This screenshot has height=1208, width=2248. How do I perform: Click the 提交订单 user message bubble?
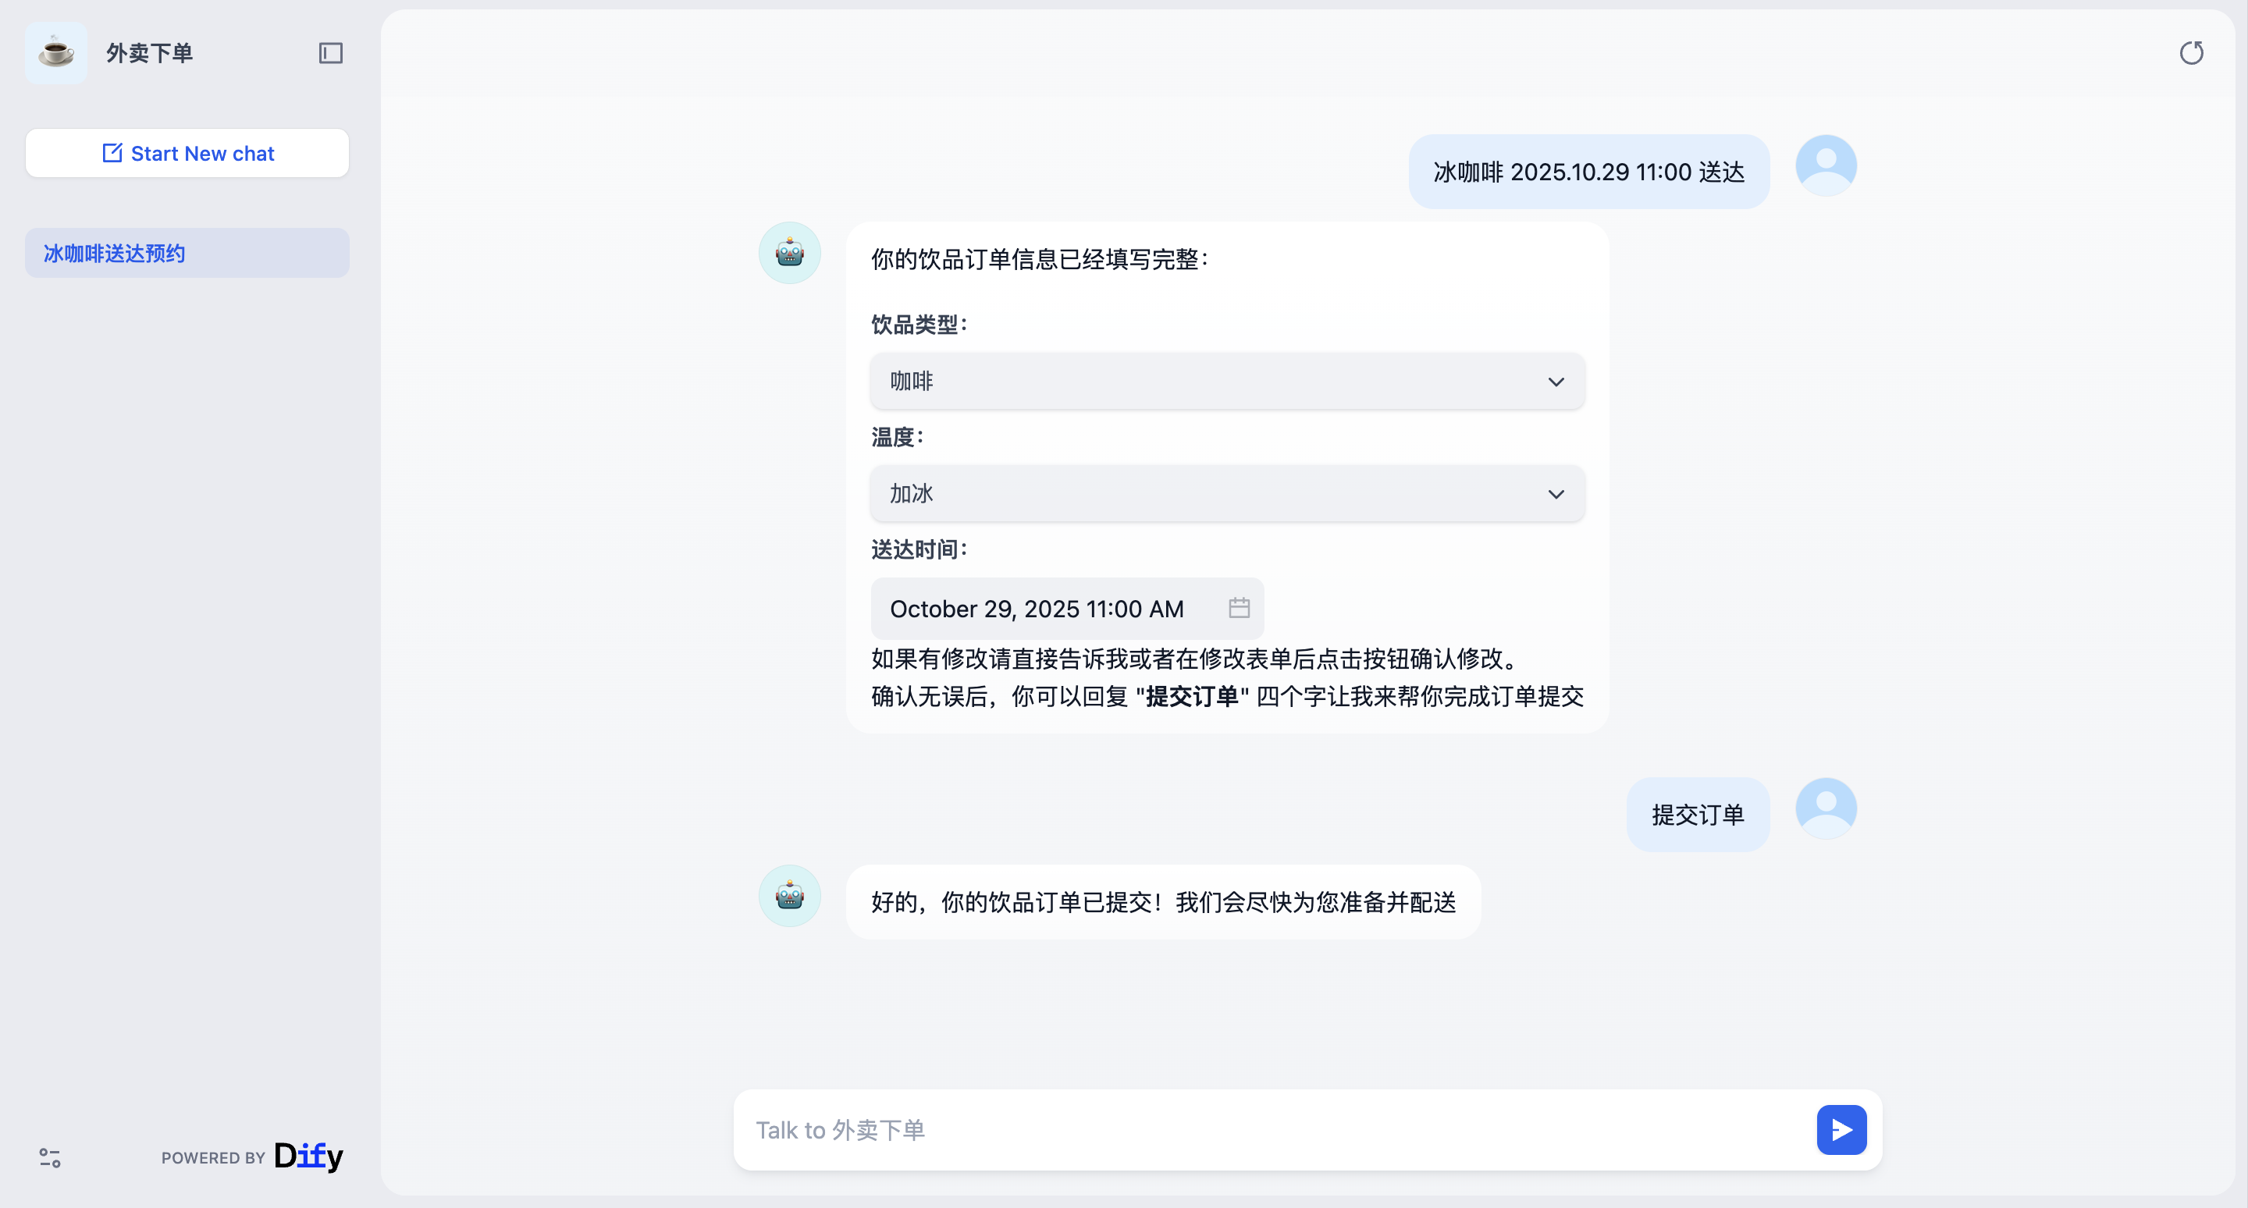coord(1698,815)
